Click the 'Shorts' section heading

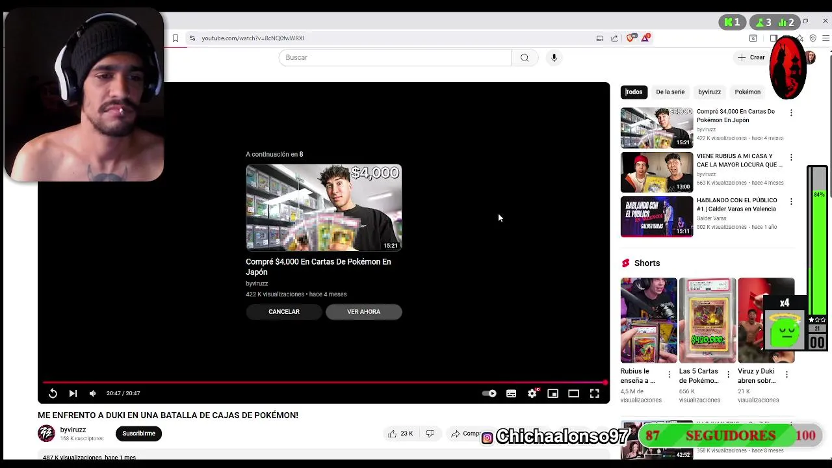tap(647, 263)
